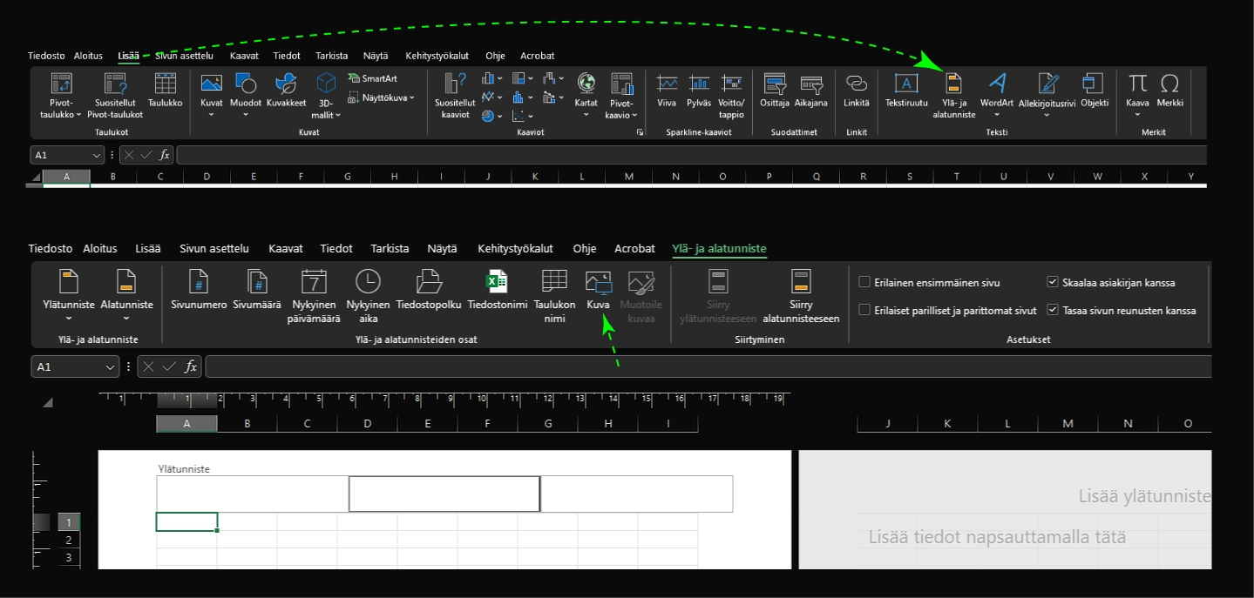Open the Name Box dropdown showing A1
Viewport: 1254px width, 598px height.
[x=111, y=368]
